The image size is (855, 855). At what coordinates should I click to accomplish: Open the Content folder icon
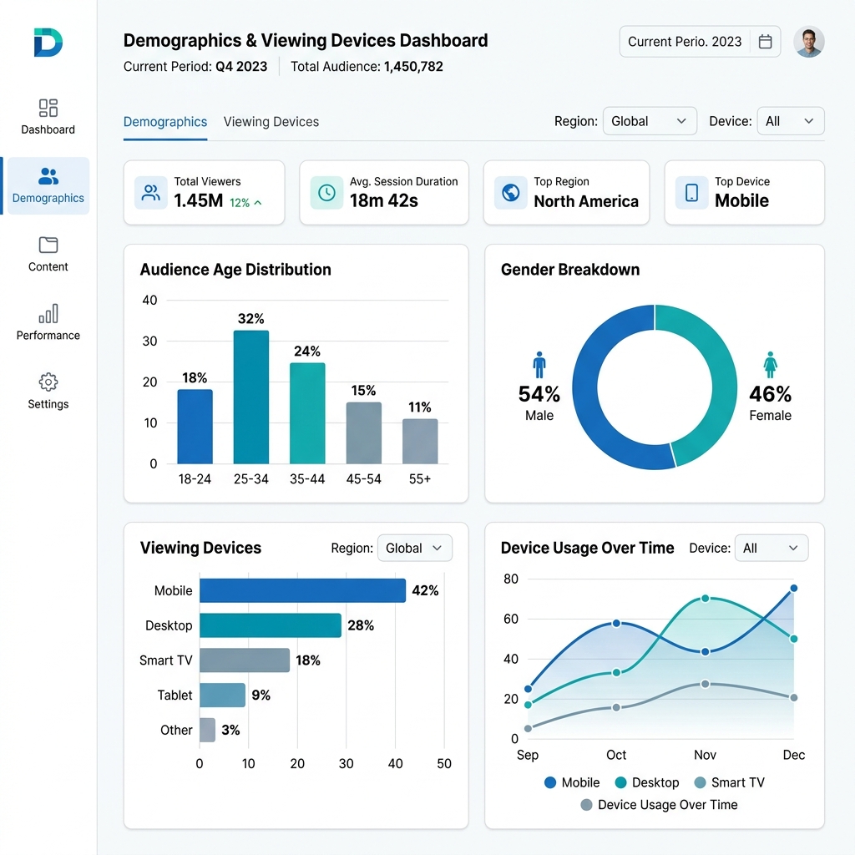[x=48, y=245]
